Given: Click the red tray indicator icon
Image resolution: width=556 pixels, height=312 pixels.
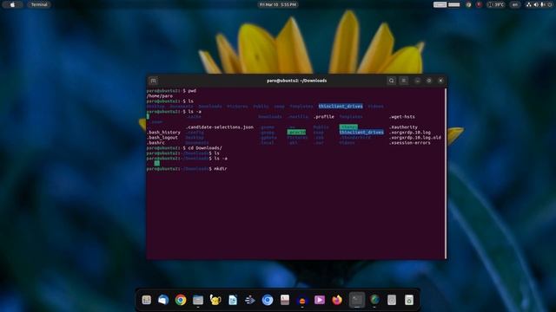Looking at the screenshot, I should coord(479,4).
